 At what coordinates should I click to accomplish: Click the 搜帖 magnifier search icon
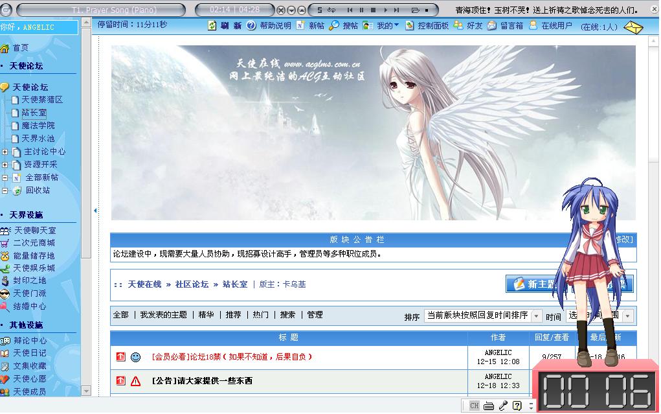pyautogui.click(x=334, y=26)
